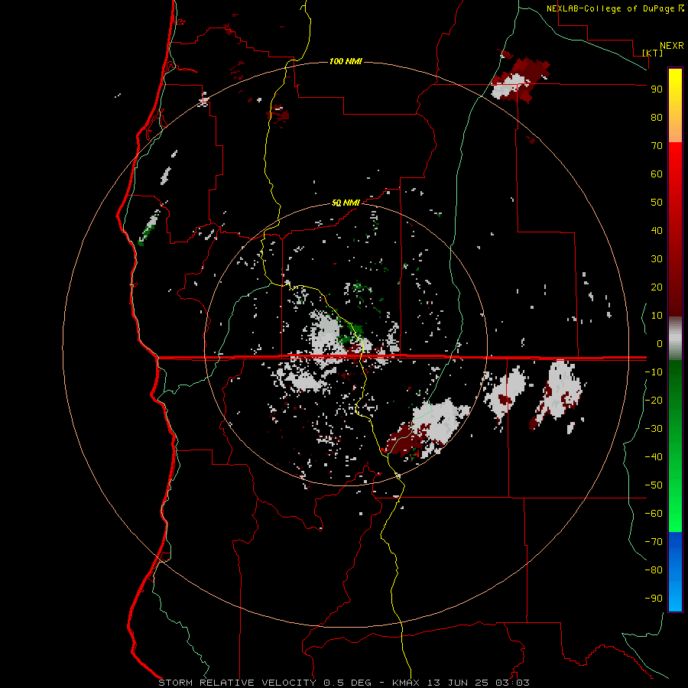Select the -40 knot scale label

[x=654, y=457]
